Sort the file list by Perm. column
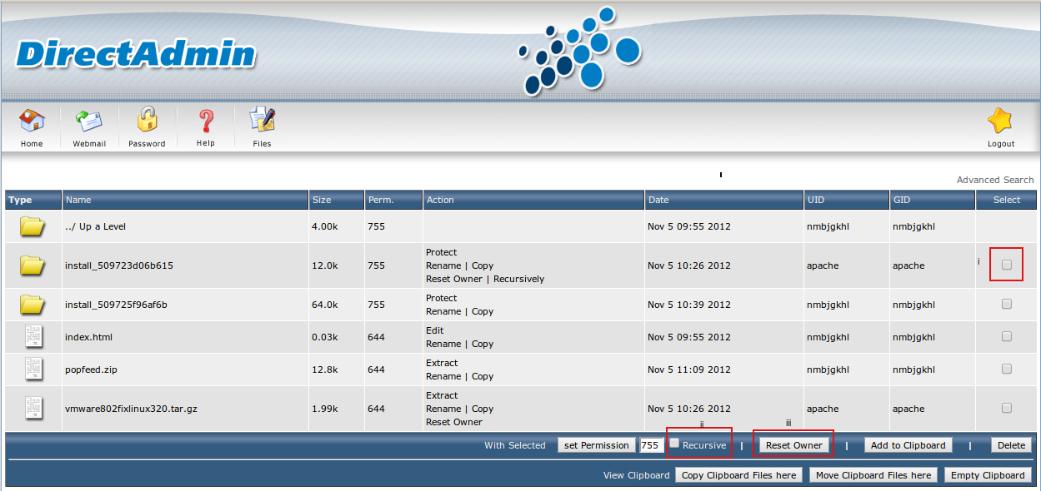The width and height of the screenshot is (1041, 491). [380, 200]
